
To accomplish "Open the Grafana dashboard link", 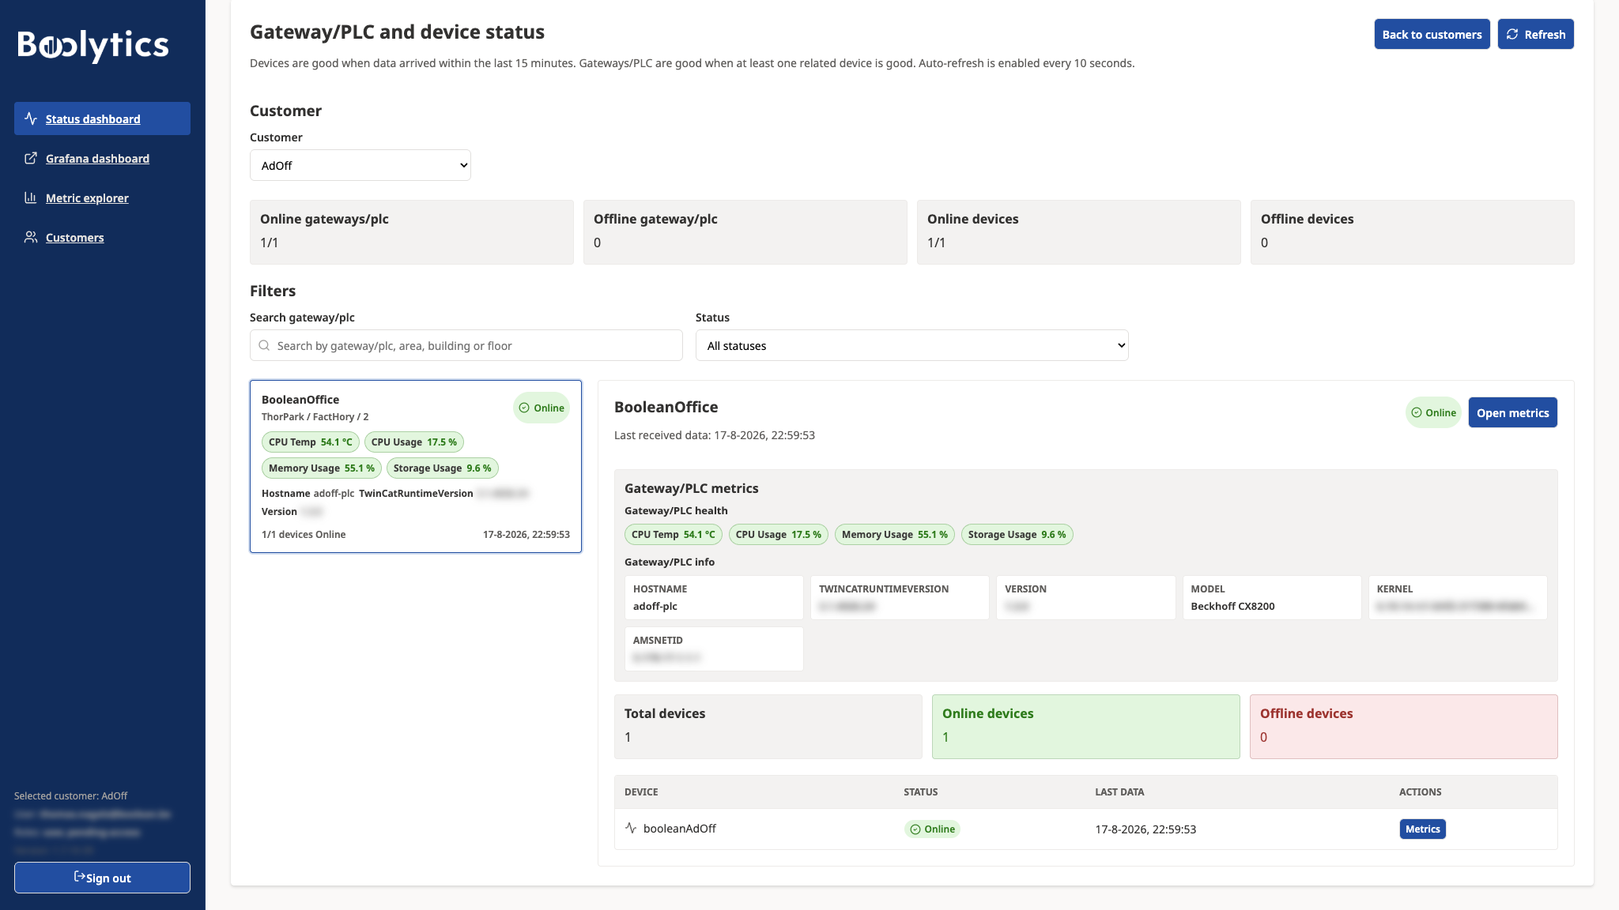I will click(97, 158).
